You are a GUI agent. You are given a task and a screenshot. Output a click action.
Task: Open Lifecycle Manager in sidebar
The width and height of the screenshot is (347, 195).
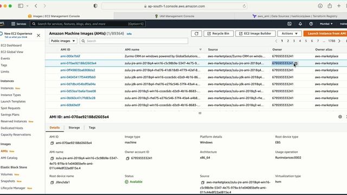(13, 188)
